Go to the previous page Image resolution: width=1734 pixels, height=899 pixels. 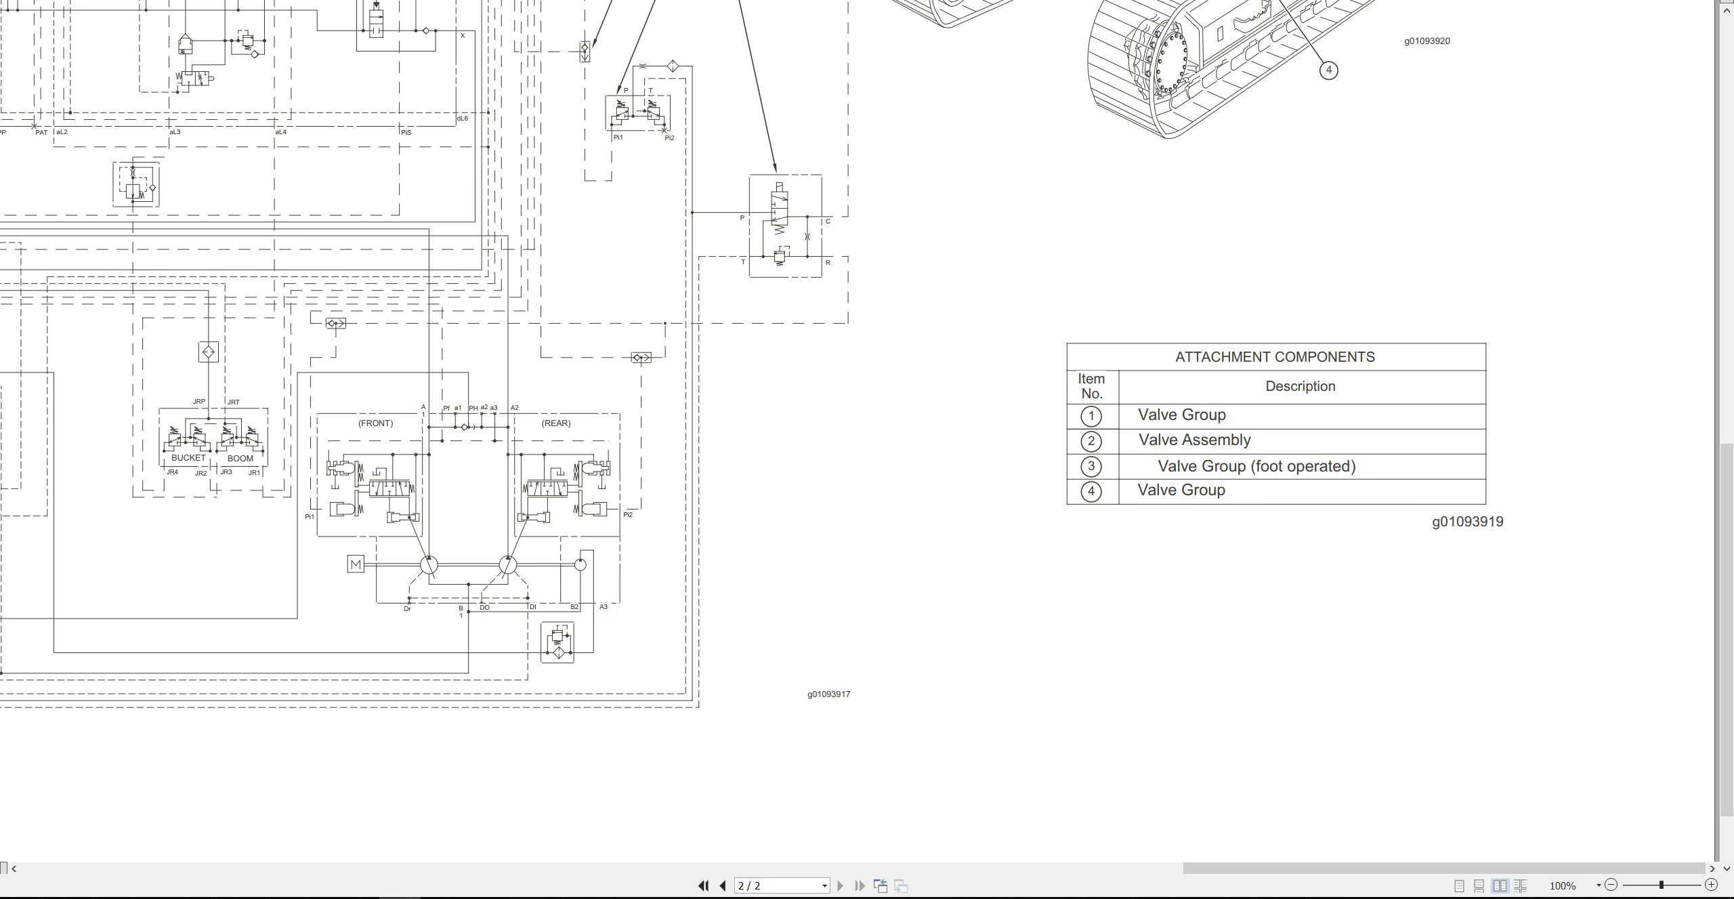pyautogui.click(x=723, y=885)
